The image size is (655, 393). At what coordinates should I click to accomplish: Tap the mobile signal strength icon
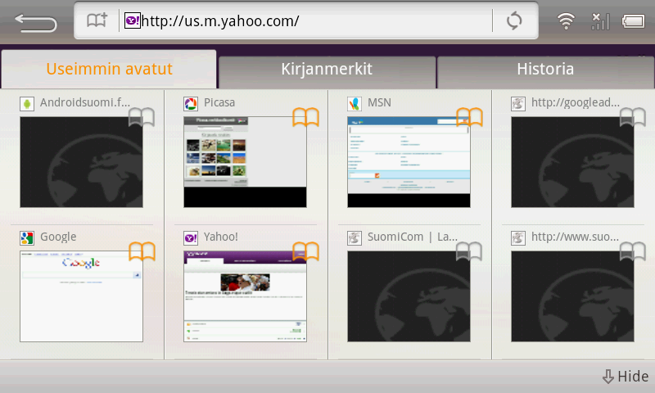coord(600,21)
